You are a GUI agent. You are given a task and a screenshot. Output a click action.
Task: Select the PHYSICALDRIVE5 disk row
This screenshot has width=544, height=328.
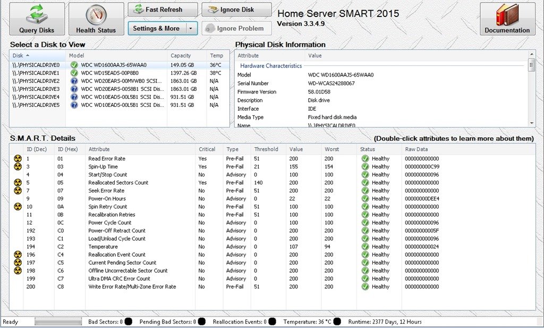tap(120, 105)
